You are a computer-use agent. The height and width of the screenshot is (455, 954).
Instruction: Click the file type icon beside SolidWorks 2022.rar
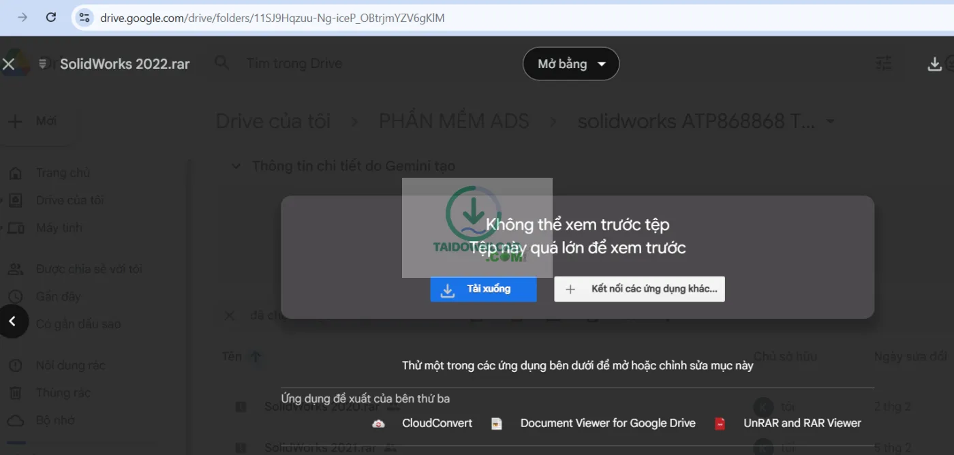43,64
